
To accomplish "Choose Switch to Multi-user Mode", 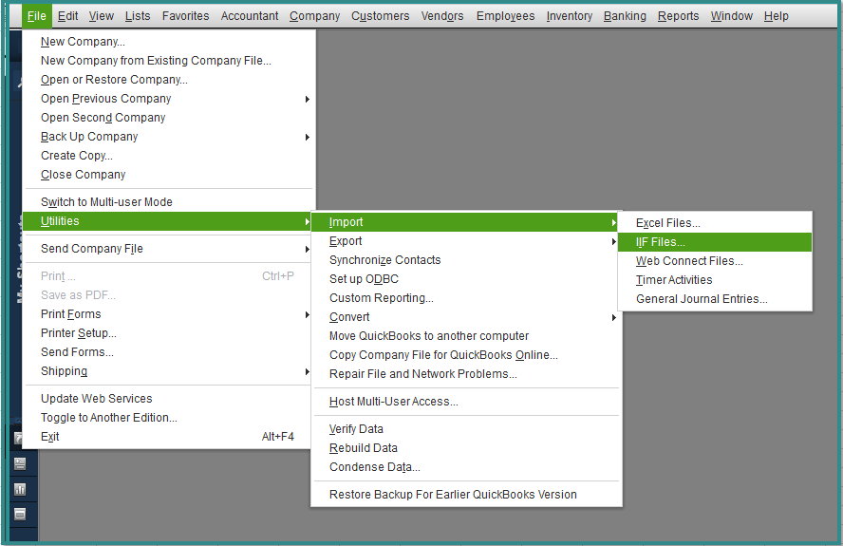I will click(x=106, y=202).
